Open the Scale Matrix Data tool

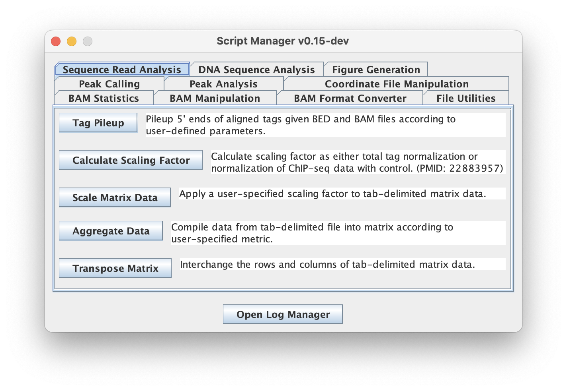click(x=115, y=197)
